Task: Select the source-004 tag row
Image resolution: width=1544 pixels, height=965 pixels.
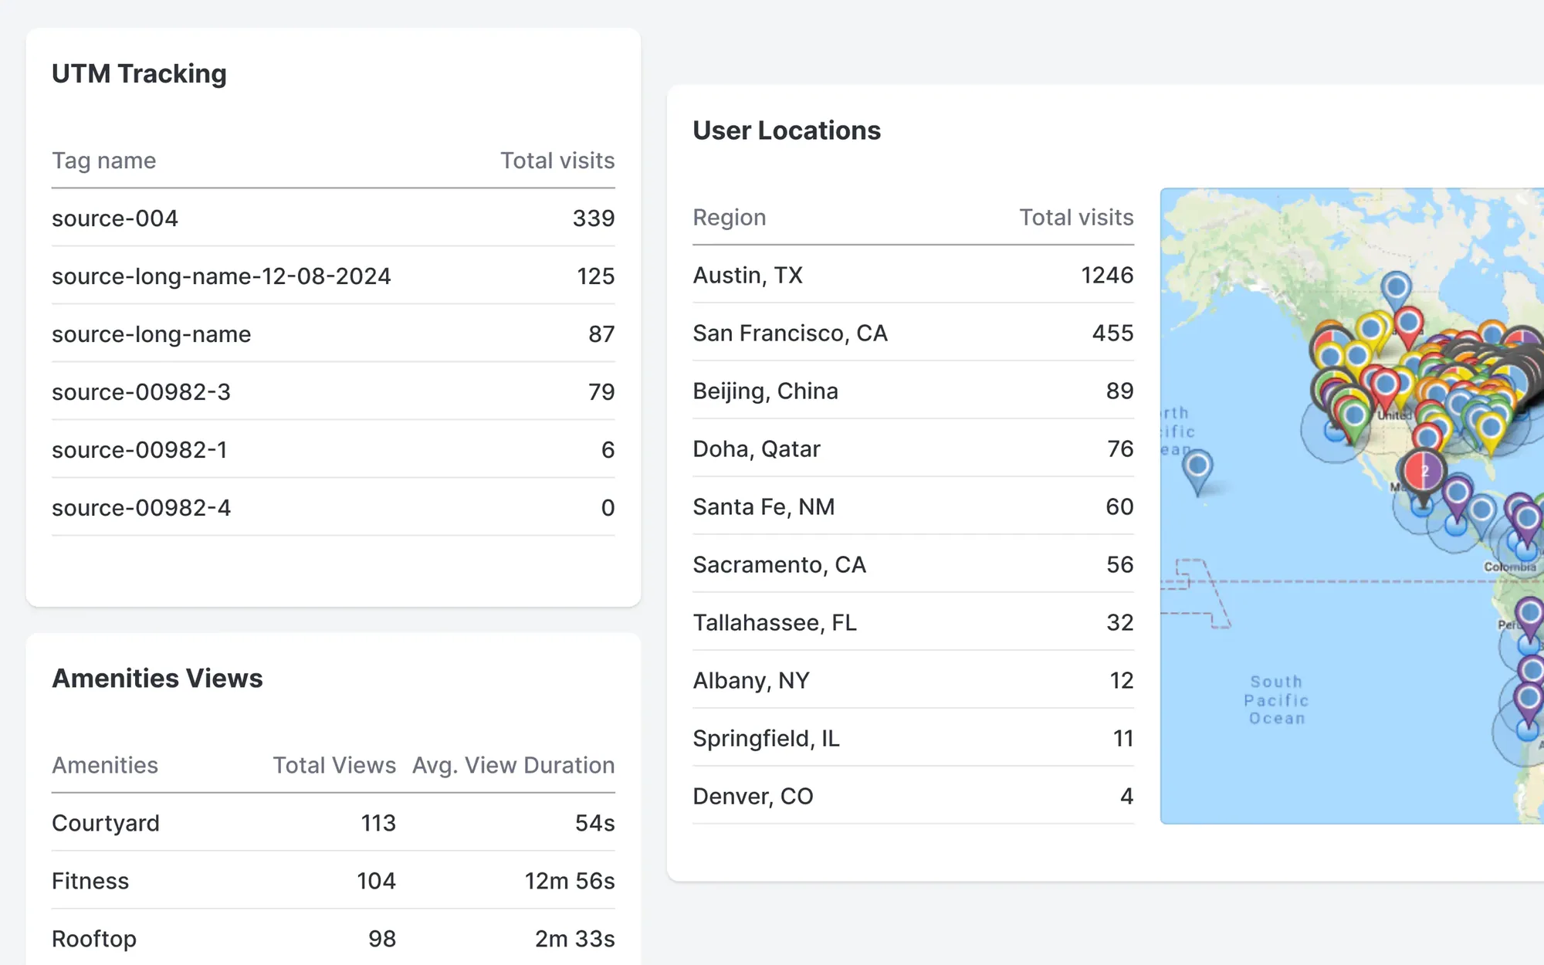Action: coord(334,218)
